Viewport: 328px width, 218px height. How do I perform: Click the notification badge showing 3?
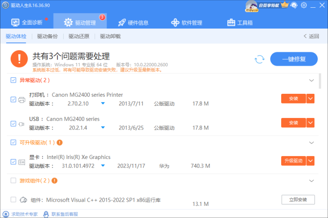point(102,17)
